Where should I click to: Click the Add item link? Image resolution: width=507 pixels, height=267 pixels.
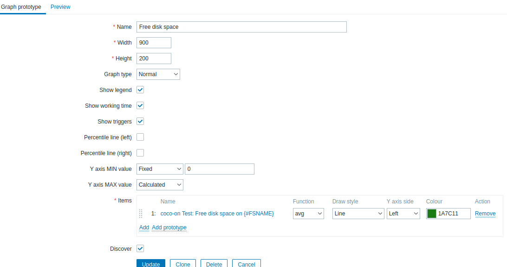click(x=144, y=228)
